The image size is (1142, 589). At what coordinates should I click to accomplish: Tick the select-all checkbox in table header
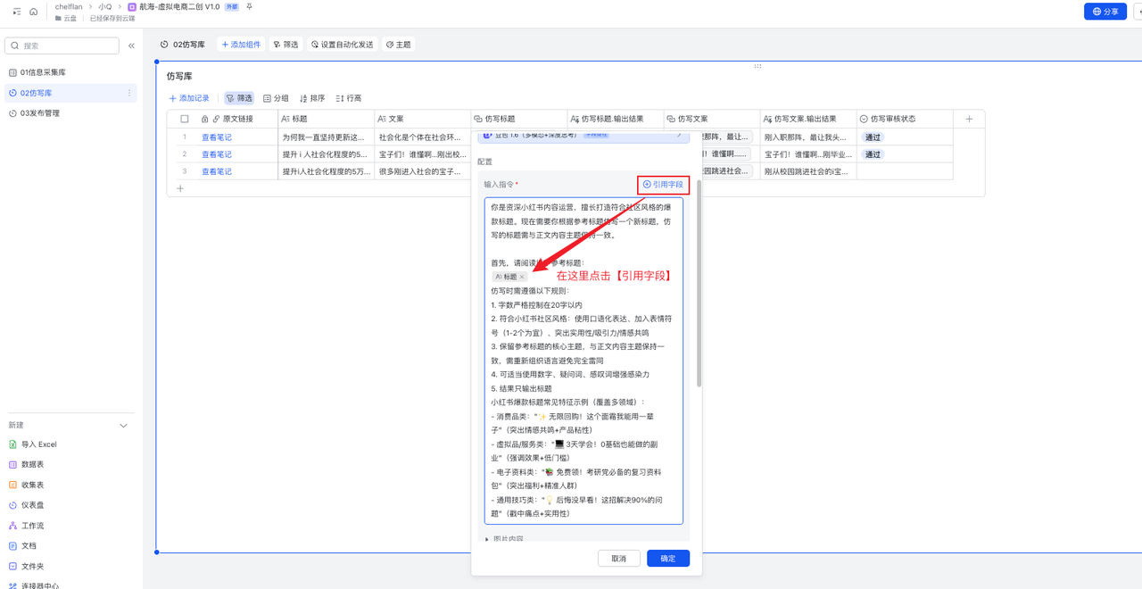[x=185, y=119]
